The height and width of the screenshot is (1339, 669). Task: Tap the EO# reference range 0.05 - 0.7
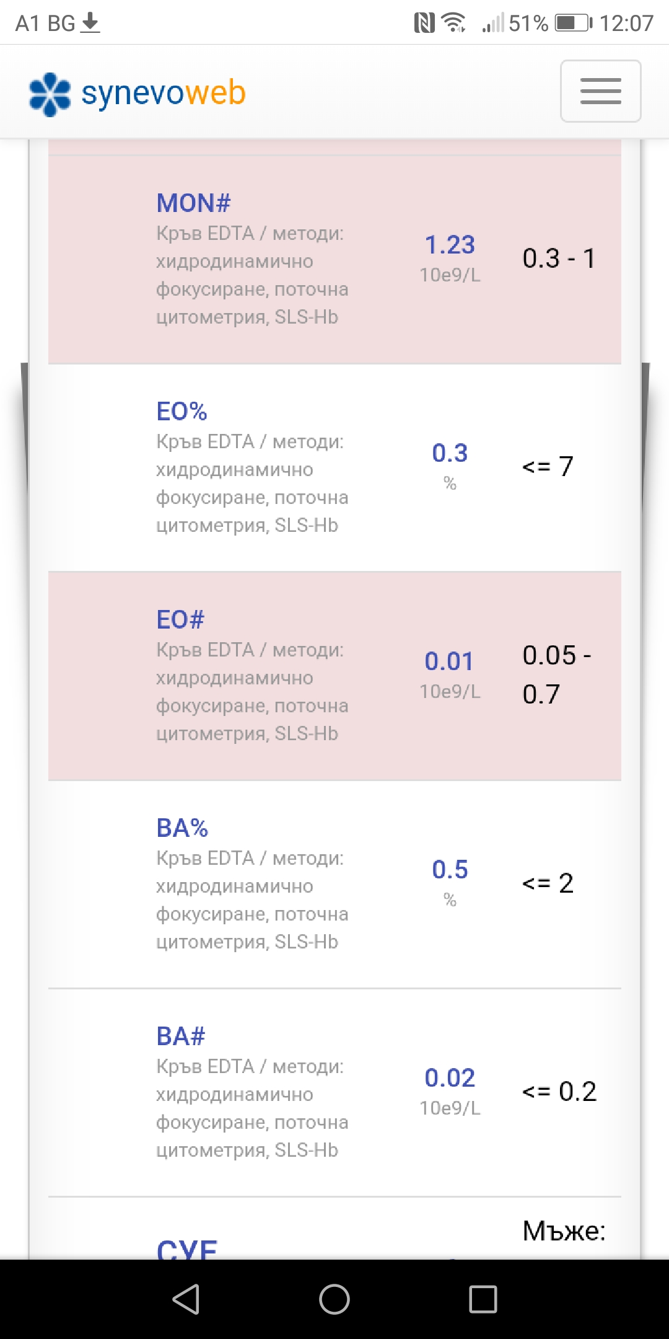(x=556, y=674)
